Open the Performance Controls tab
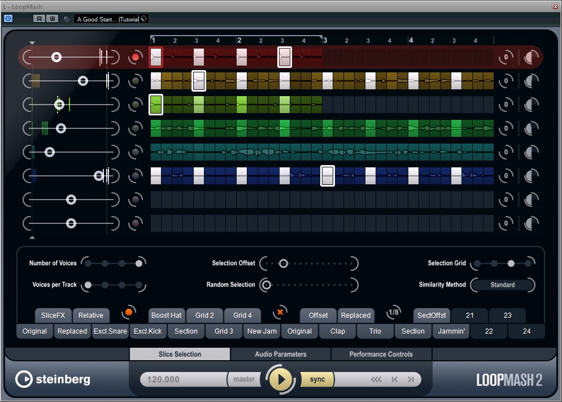Screen dimensions: 562x402 click(381, 354)
